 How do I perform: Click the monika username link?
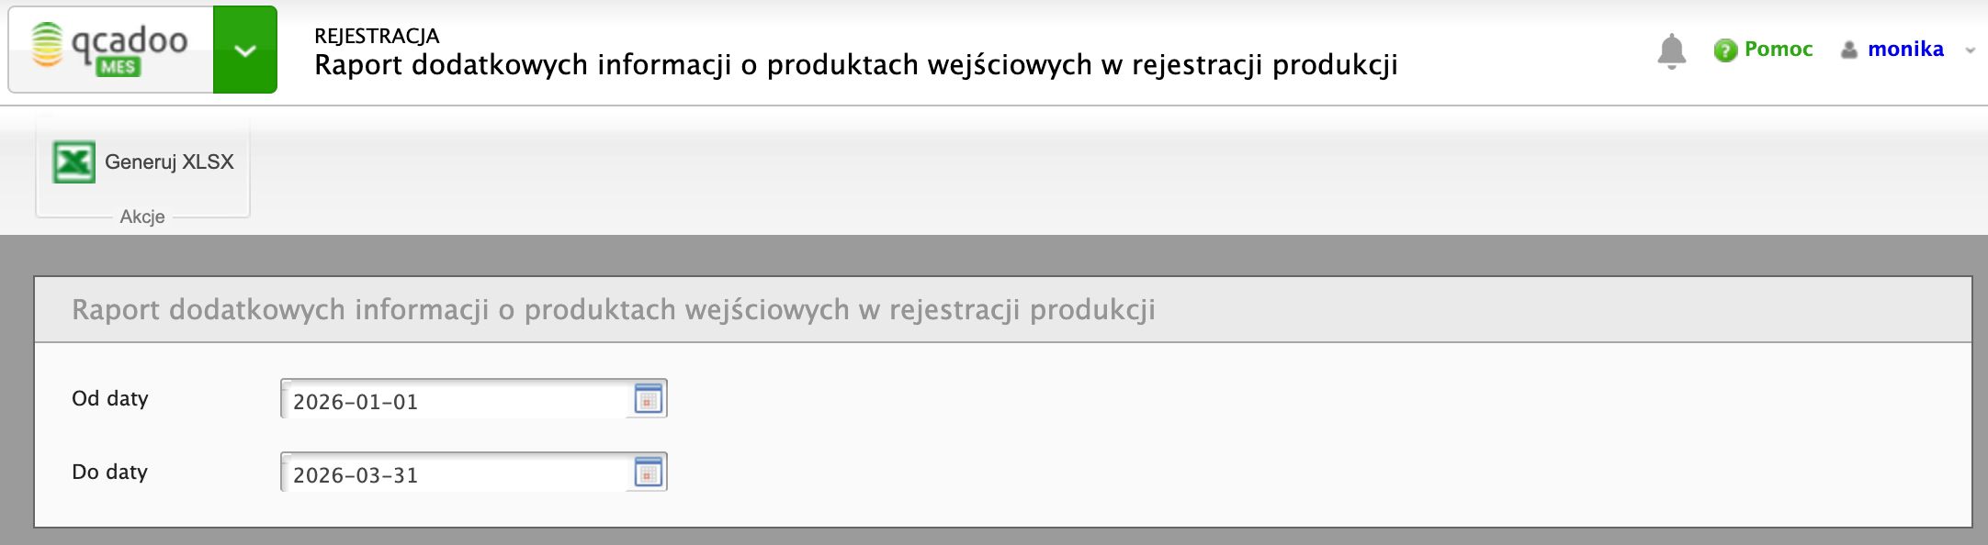tap(1905, 50)
